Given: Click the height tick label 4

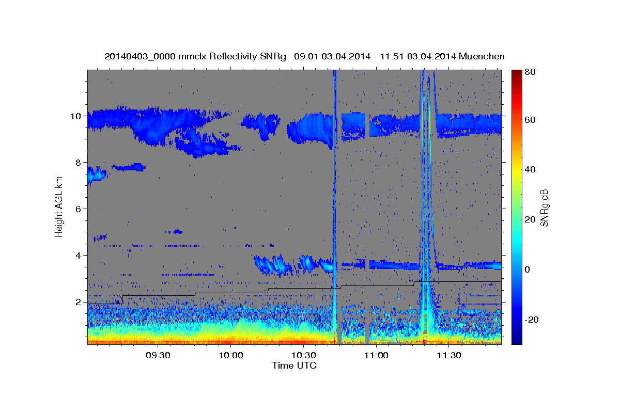Looking at the screenshot, I should click(79, 256).
